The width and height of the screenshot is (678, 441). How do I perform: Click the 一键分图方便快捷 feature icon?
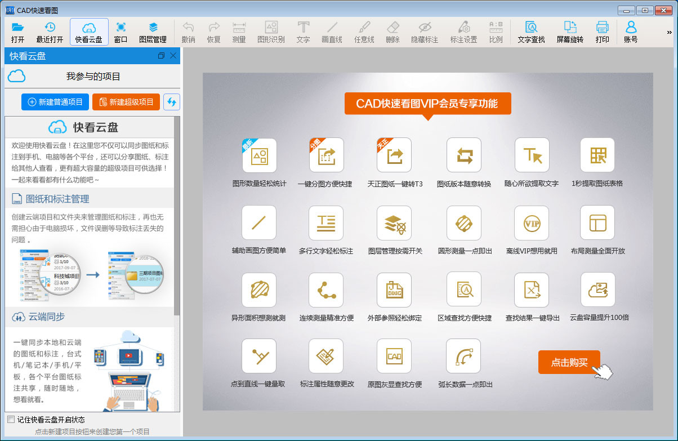(x=326, y=155)
